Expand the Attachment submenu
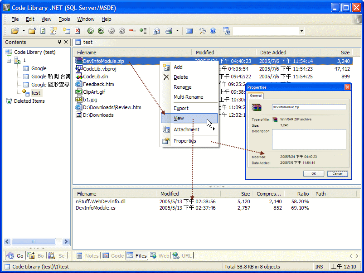 pyautogui.click(x=189, y=129)
